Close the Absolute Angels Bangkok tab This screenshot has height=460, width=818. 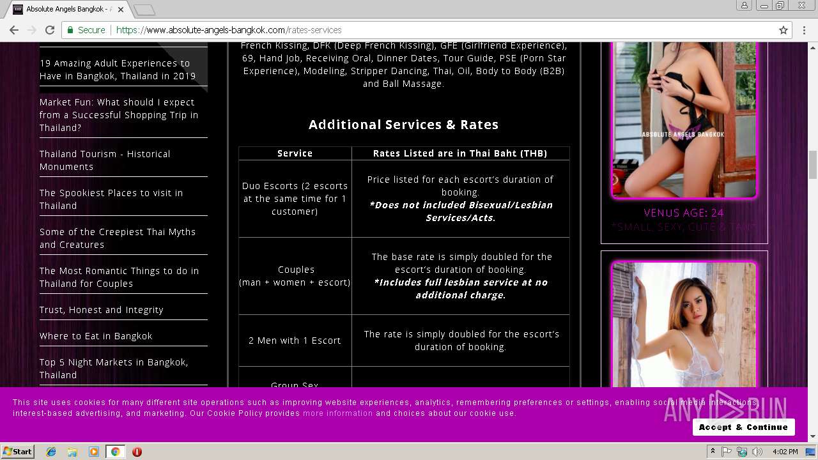(121, 10)
